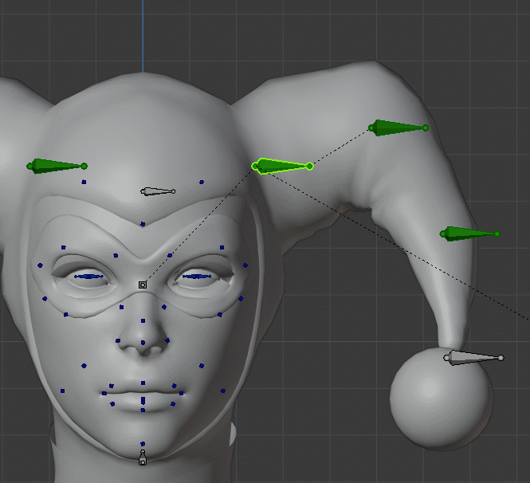Image resolution: width=530 pixels, height=483 pixels.
Task: Select blue eye bone in the viewer's left eye
Action: 89,277
